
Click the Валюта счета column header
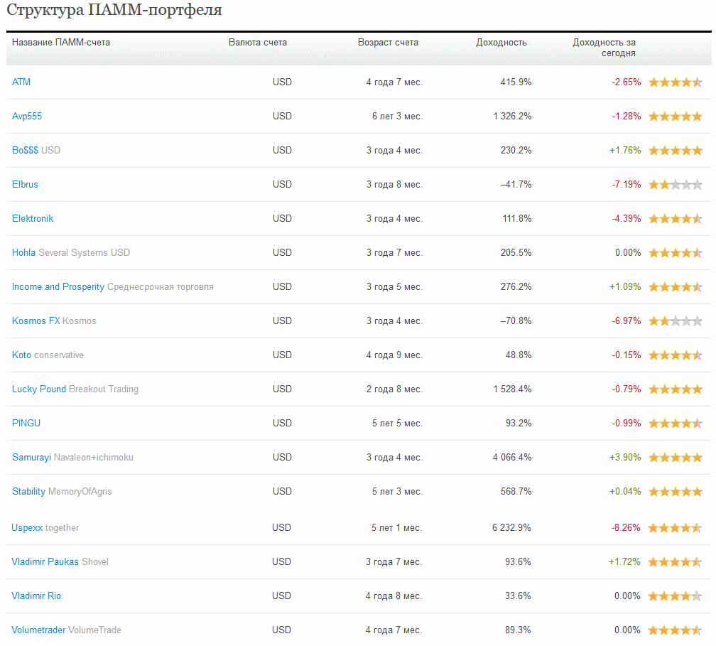point(258,43)
